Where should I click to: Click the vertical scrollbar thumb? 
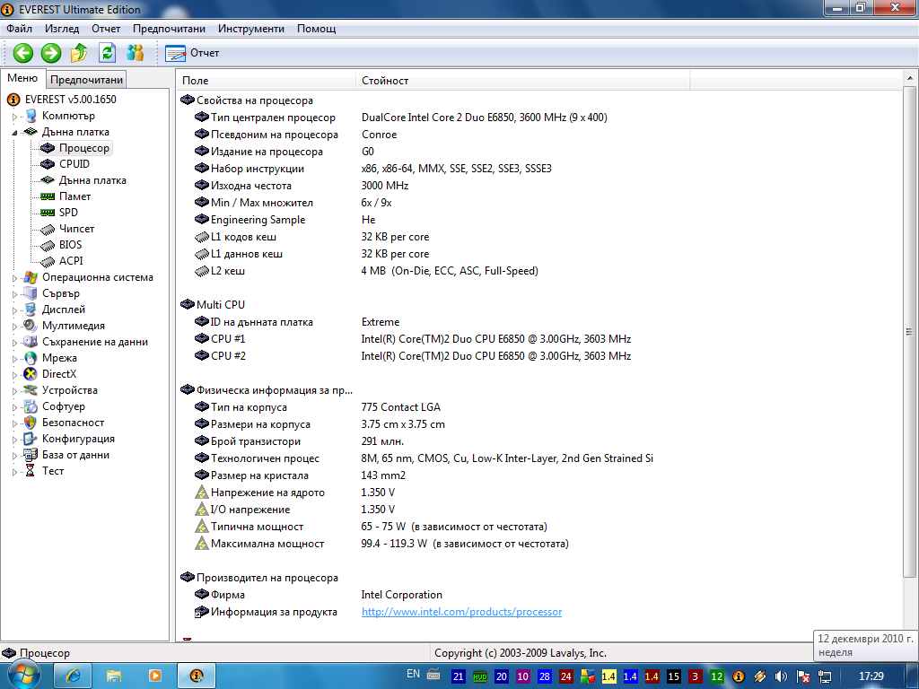tap(909, 332)
